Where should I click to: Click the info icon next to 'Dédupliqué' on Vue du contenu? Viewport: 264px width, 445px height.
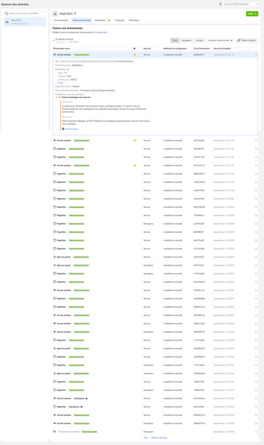coord(87,398)
